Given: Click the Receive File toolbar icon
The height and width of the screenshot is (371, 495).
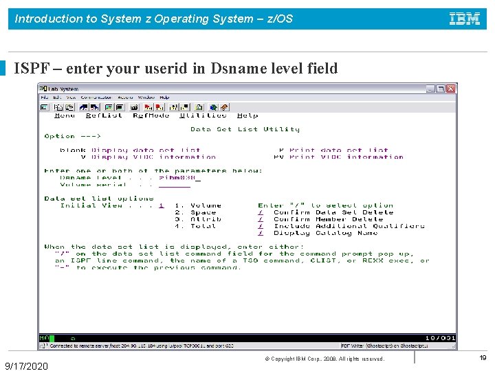Looking at the screenshot, I should point(95,107).
